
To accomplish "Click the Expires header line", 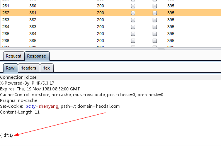I will (x=40, y=89).
